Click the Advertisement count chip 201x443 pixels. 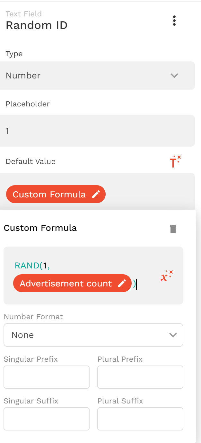pos(66,283)
